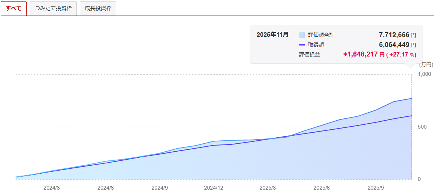Click the 2025/6 x-axis label
The width and height of the screenshot is (434, 193).
click(322, 188)
